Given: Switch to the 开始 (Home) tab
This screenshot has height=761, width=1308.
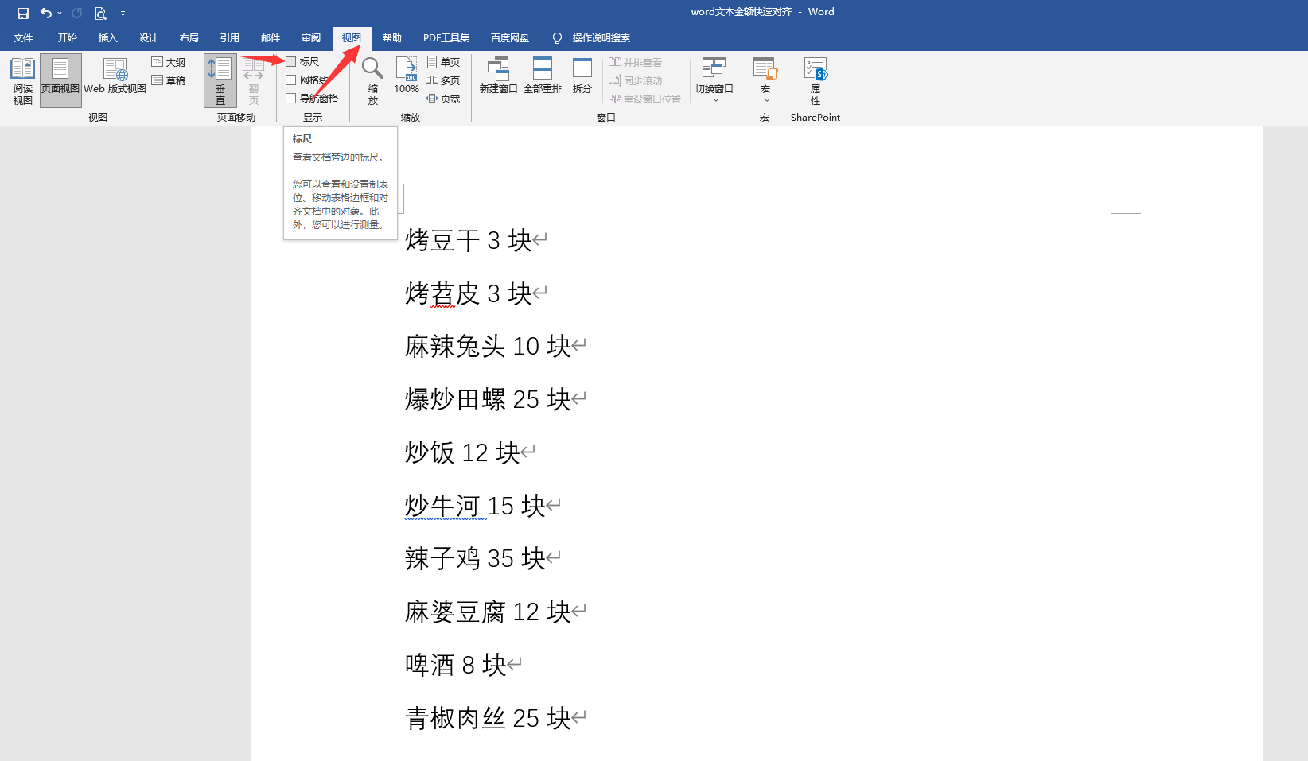Looking at the screenshot, I should (x=67, y=38).
